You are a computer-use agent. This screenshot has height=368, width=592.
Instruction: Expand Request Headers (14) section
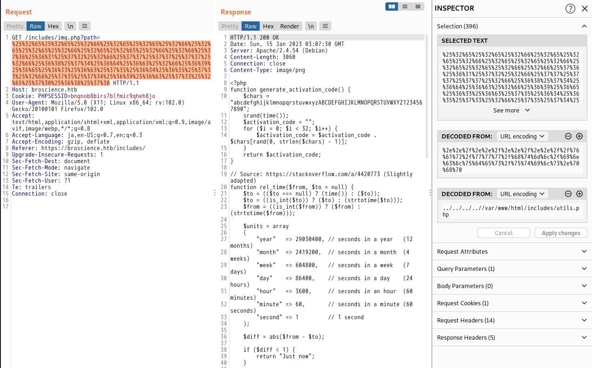point(512,320)
